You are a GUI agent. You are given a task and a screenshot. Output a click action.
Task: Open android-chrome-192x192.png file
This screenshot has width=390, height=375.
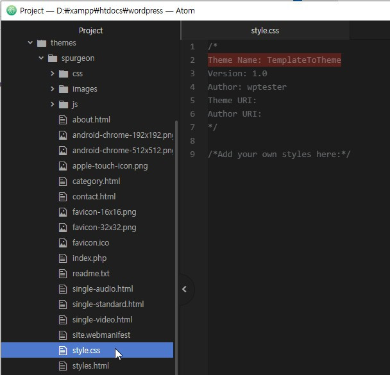tap(123, 135)
